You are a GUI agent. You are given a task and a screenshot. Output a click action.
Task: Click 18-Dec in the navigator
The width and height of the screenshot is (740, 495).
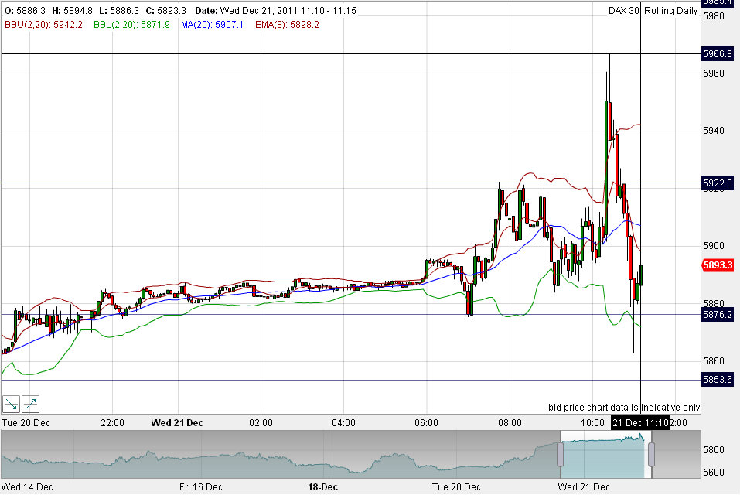[x=322, y=487]
